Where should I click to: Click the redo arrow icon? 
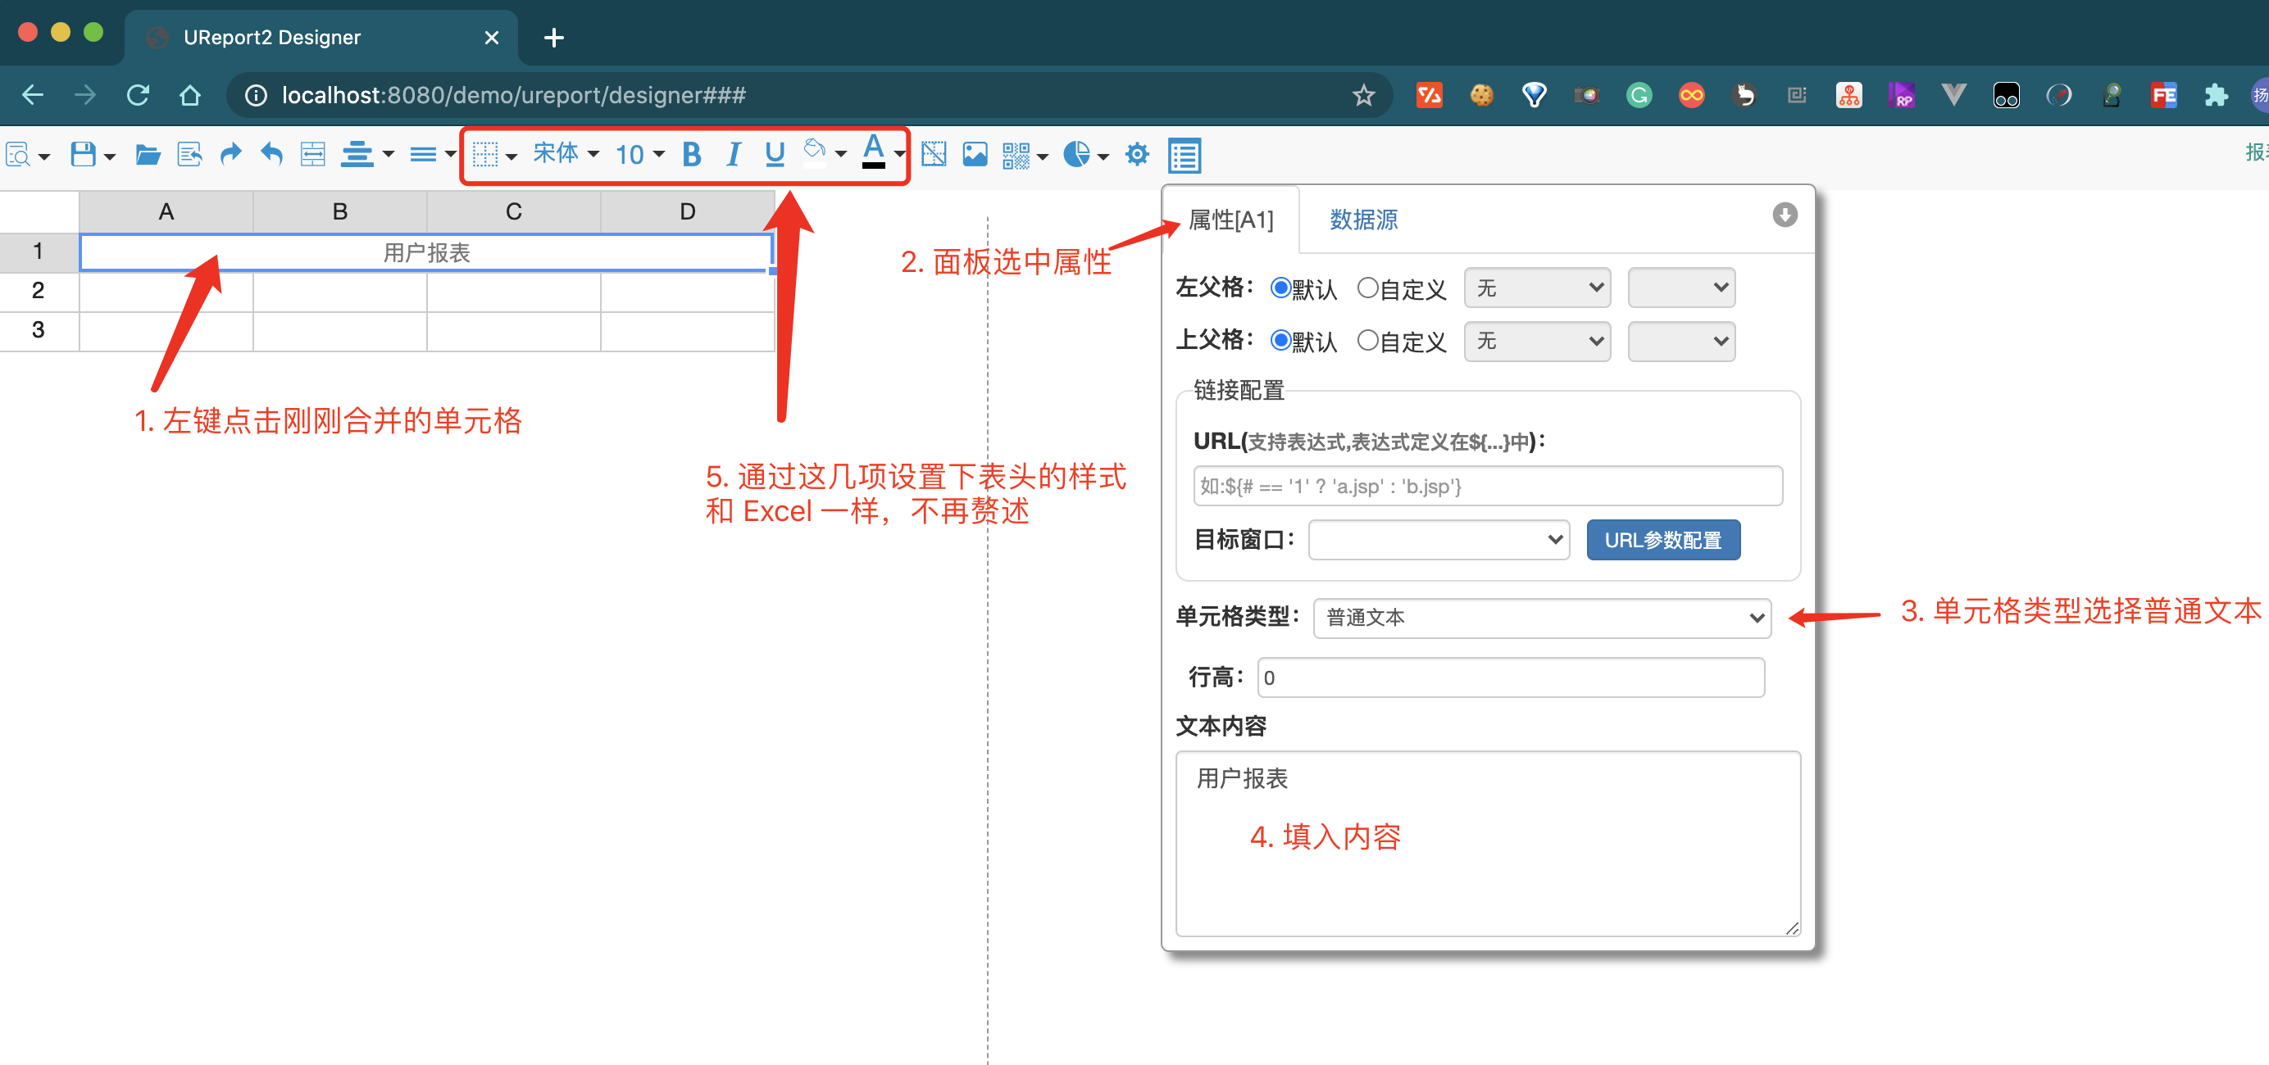tap(230, 155)
